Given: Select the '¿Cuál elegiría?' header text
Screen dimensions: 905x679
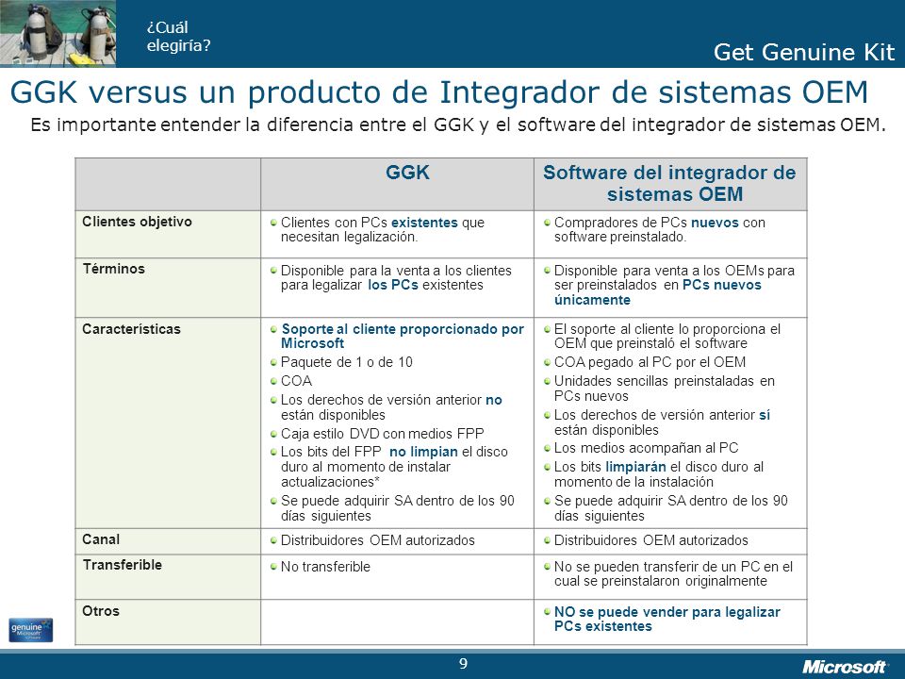Looking at the screenshot, I should [179, 37].
